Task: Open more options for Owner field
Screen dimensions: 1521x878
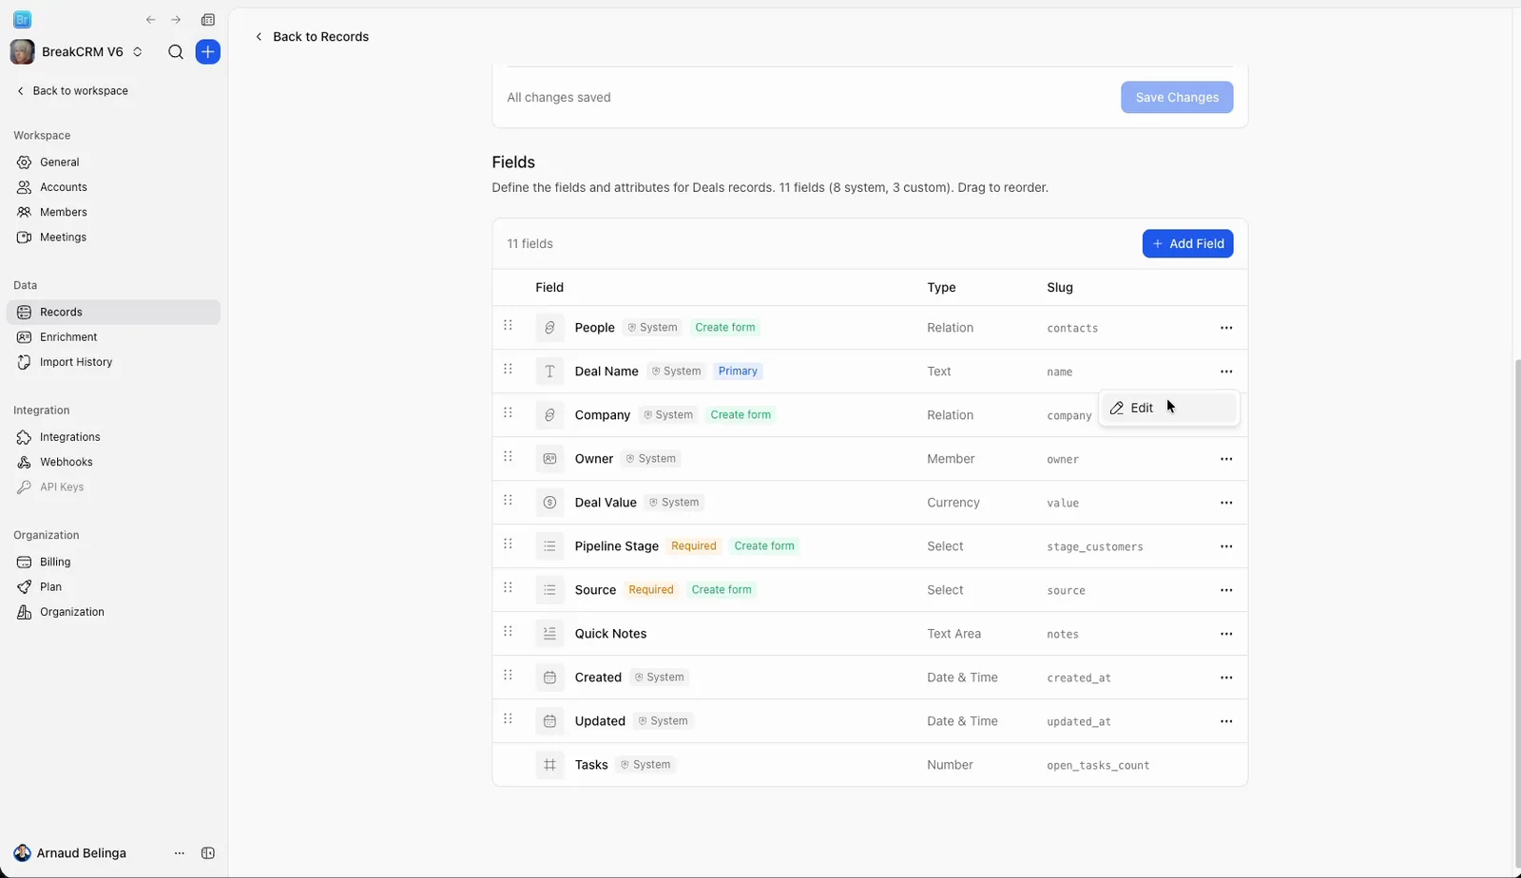Action: point(1226,459)
